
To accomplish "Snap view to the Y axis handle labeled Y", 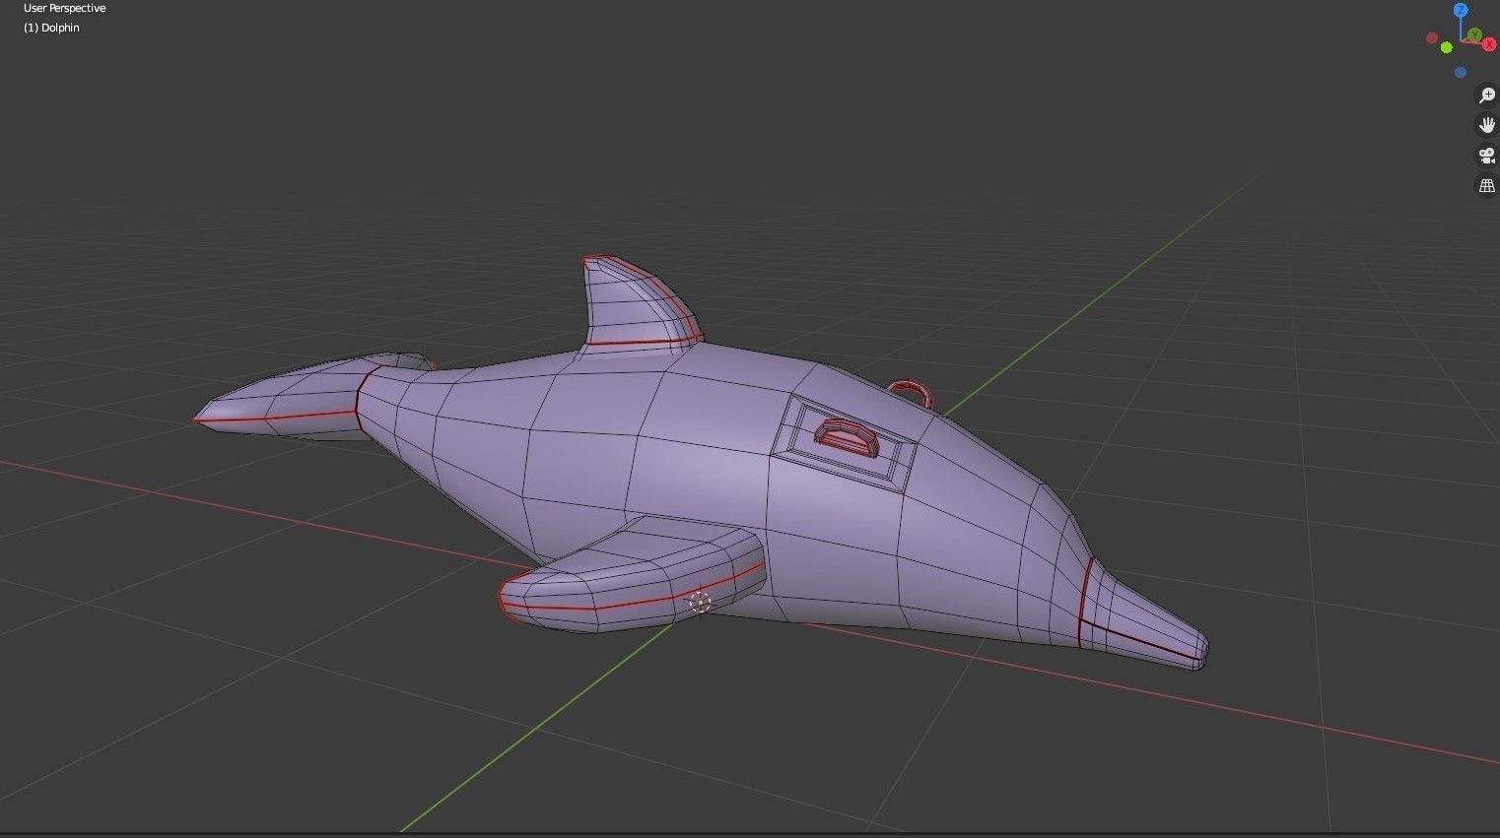I will pos(1474,34).
